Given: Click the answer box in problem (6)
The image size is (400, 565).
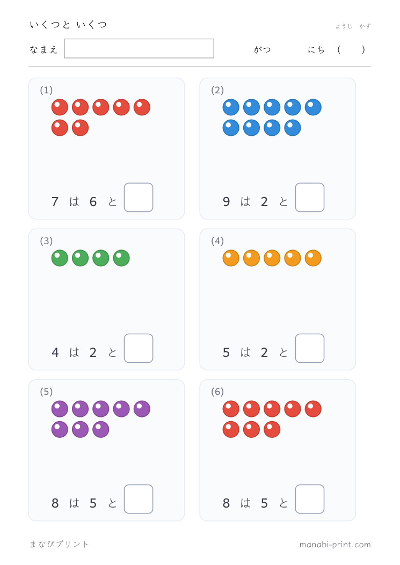Looking at the screenshot, I should (x=310, y=499).
